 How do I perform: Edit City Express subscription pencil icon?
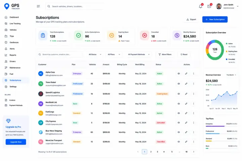point(186,123)
